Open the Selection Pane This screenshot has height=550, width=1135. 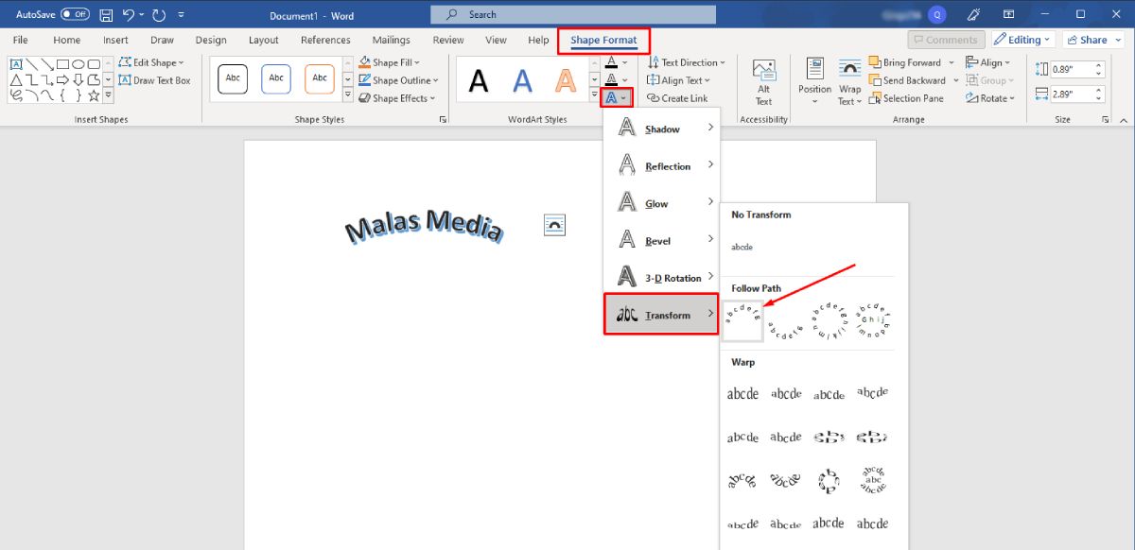[905, 98]
